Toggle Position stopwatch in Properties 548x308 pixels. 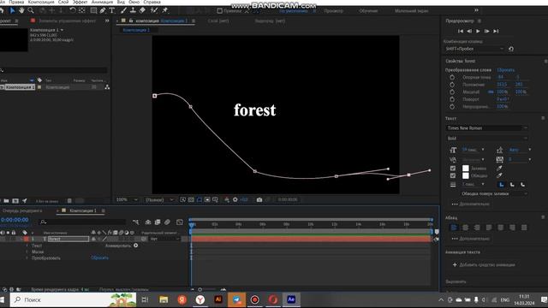452,85
